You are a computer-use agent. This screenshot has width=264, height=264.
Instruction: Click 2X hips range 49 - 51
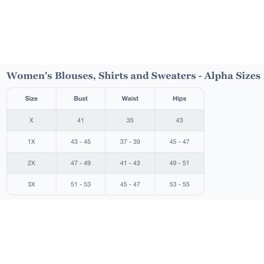179,163
